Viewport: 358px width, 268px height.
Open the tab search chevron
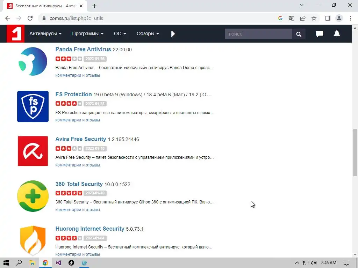coord(302,5)
